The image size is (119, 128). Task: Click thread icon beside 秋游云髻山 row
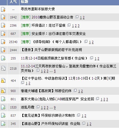3,68
